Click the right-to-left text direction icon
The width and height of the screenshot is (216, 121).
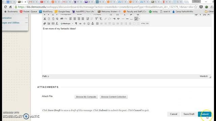[118, 19]
